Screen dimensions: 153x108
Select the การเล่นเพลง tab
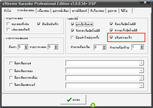point(26,10)
